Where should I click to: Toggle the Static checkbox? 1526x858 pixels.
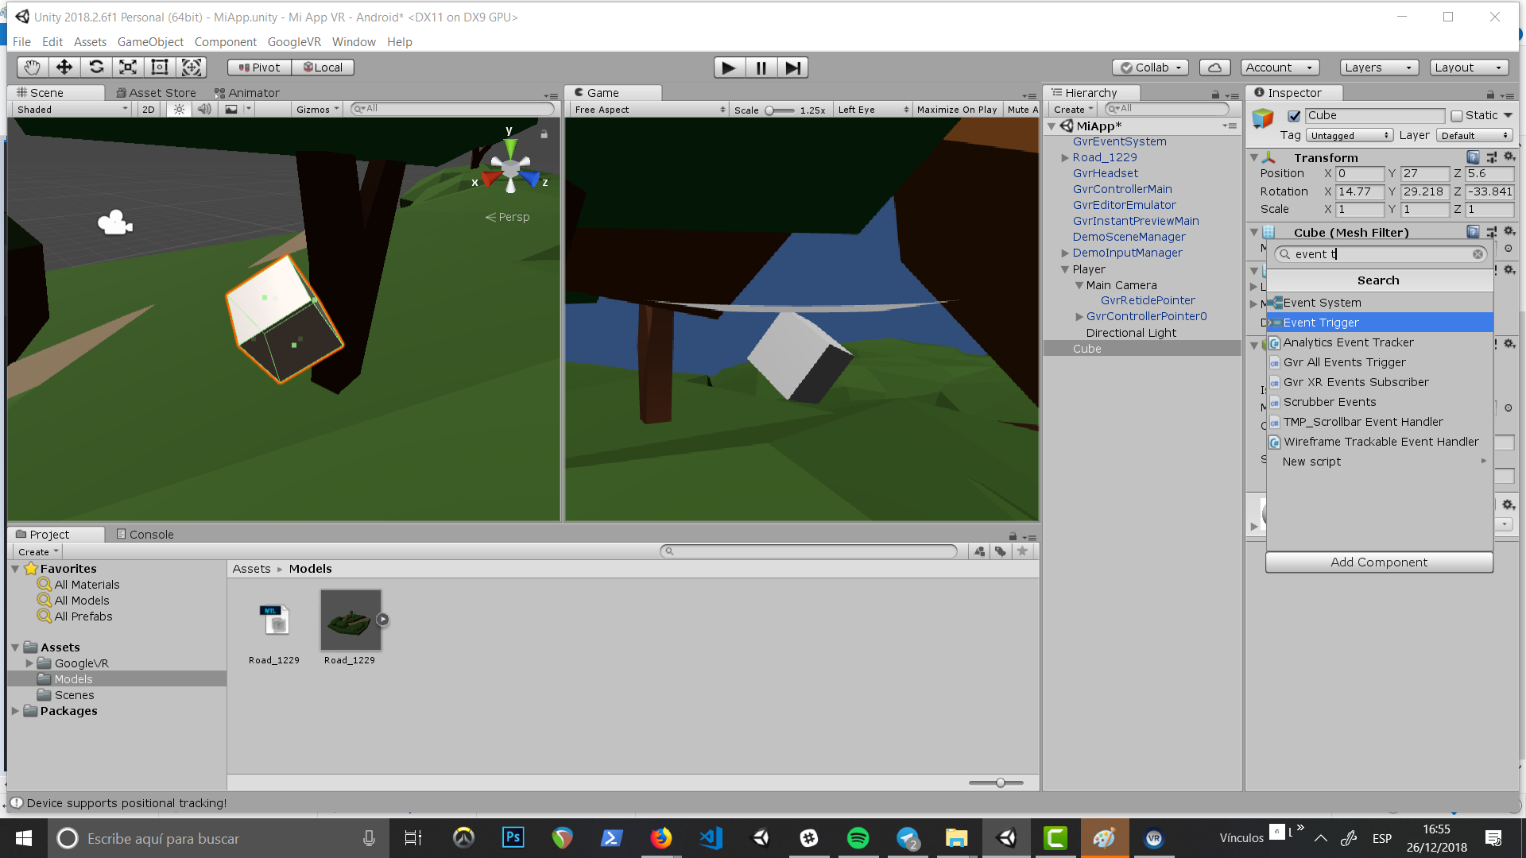(x=1457, y=116)
